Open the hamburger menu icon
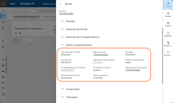Viewport: 173px width, 103px height. [4, 4]
